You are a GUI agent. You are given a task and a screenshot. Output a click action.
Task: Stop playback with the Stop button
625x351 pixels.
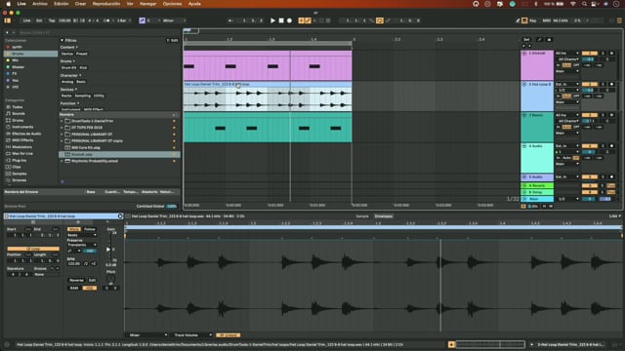click(281, 20)
